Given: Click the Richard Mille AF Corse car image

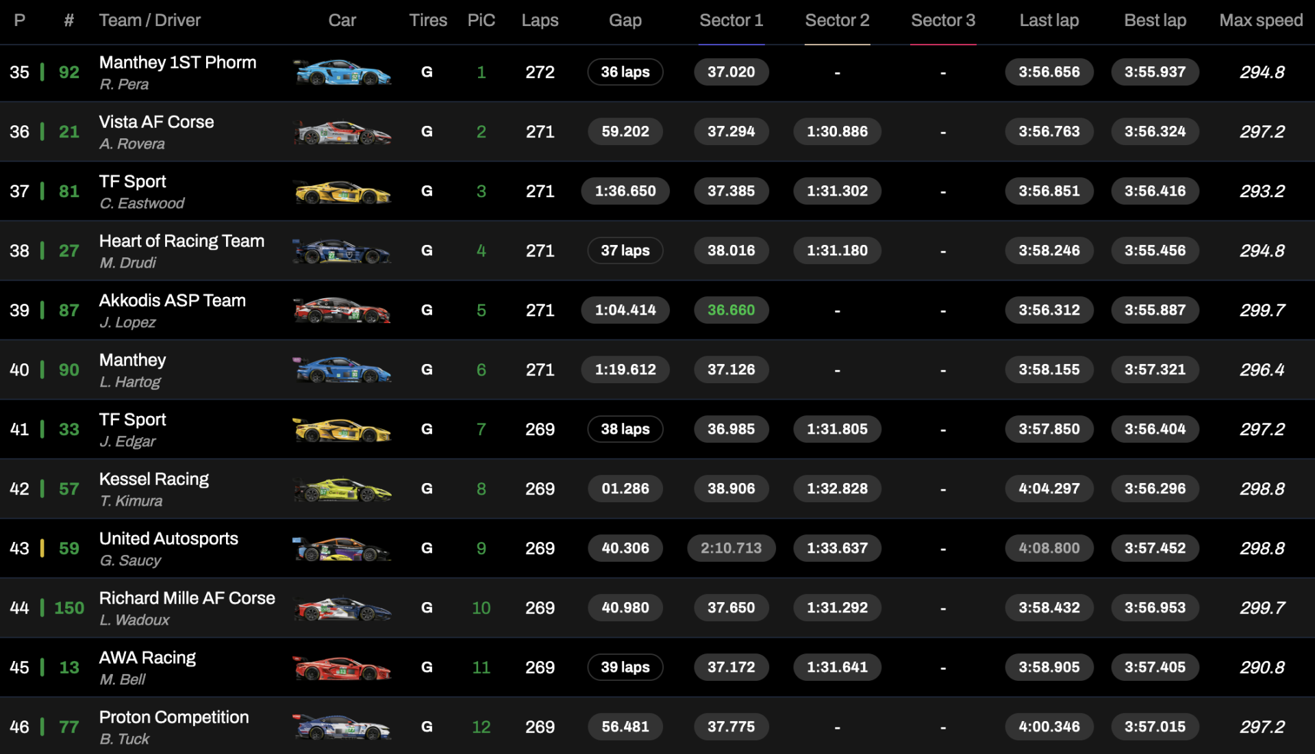Looking at the screenshot, I should point(342,608).
